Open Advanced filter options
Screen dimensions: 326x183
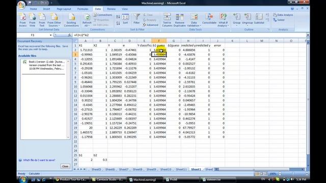[151, 25]
